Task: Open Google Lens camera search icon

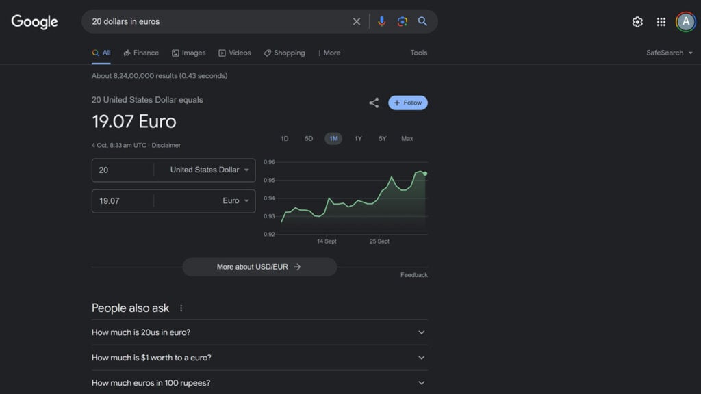Action: (x=402, y=21)
